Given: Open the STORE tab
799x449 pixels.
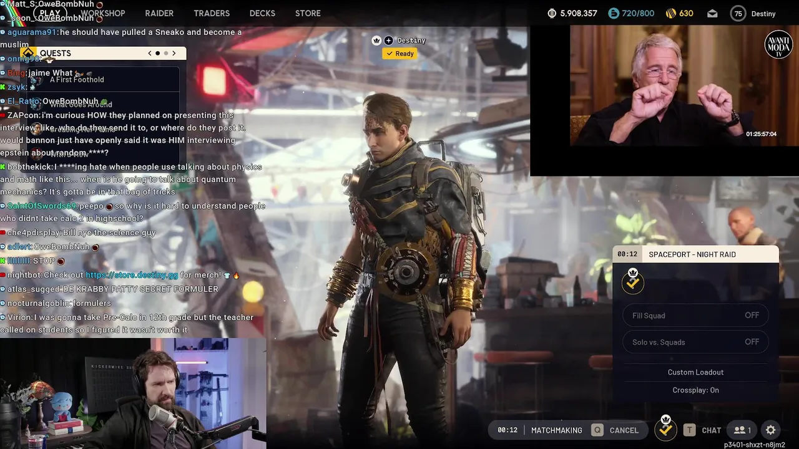Looking at the screenshot, I should (x=308, y=13).
